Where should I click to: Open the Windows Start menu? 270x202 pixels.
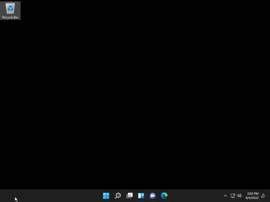click(x=106, y=196)
